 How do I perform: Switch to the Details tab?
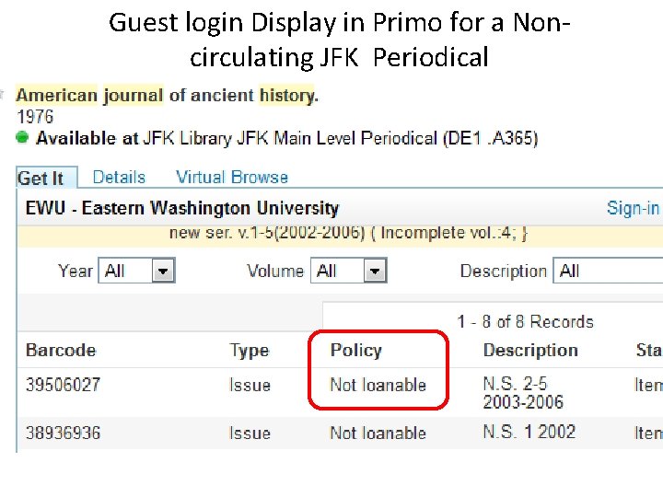click(x=119, y=177)
